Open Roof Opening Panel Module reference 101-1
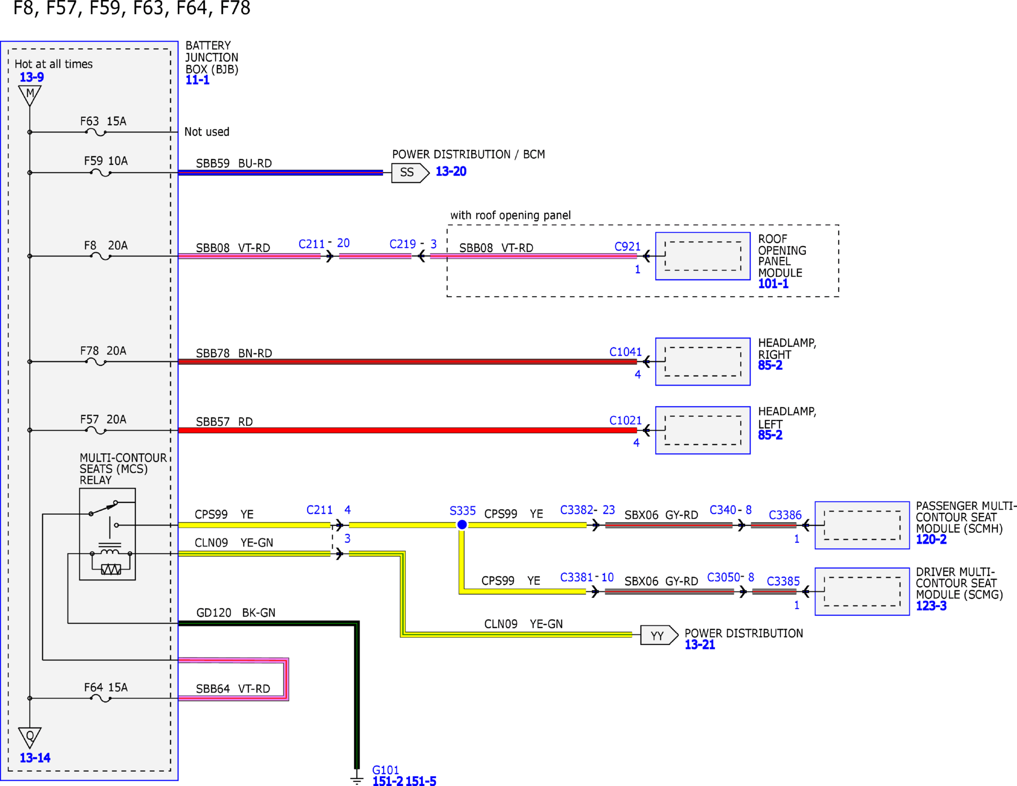The height and width of the screenshot is (786, 1017). 773,284
